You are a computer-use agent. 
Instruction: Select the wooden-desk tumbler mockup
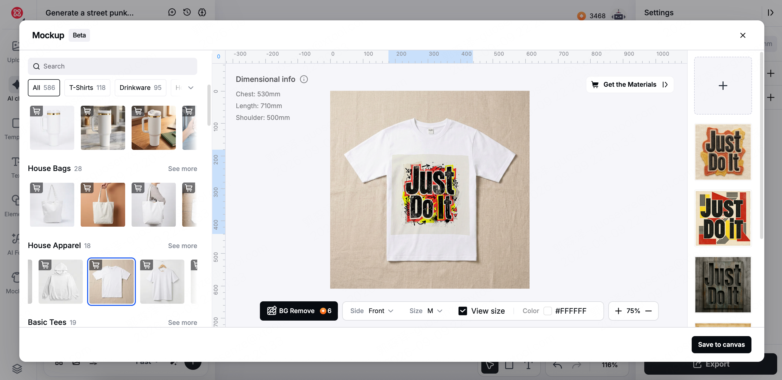click(153, 128)
